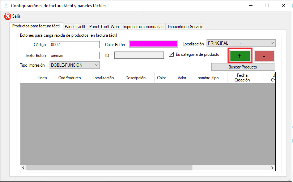Click the Descripción column header
Image resolution: width=293 pixels, height=182 pixels.
(139, 78)
